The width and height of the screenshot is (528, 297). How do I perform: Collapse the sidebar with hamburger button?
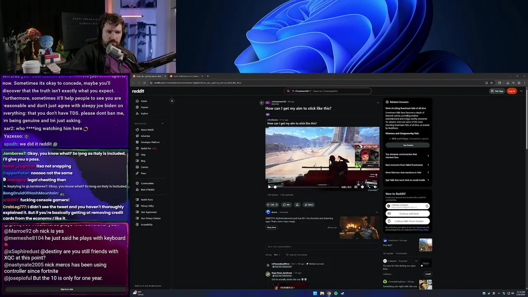click(172, 101)
